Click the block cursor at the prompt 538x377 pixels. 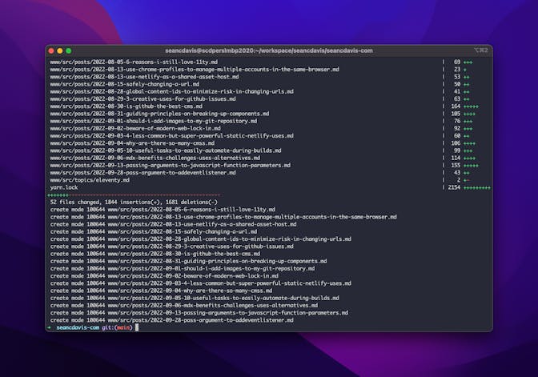click(137, 327)
